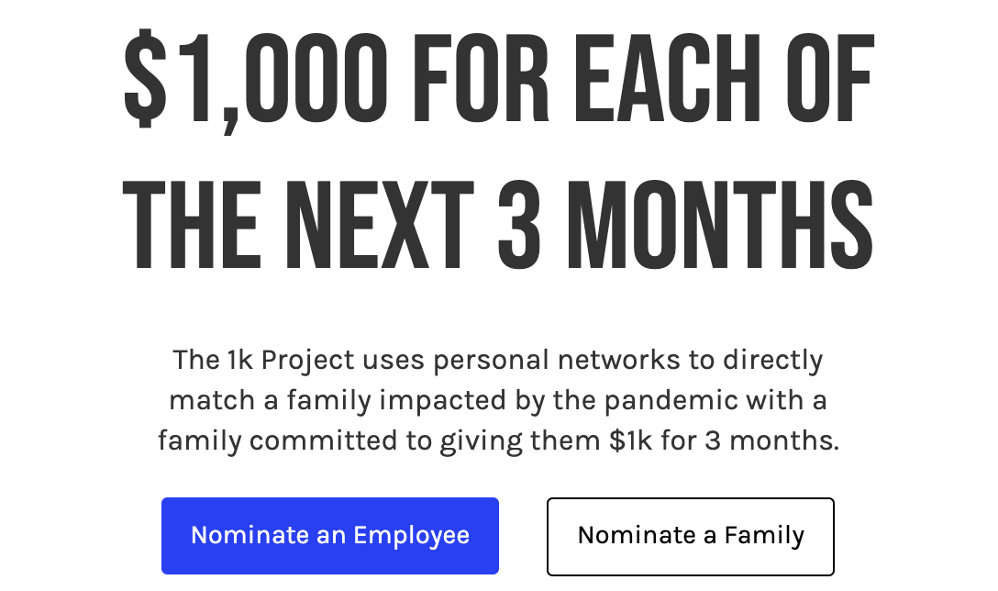Click the word "Employee" on the blue button
Image resolution: width=998 pixels, height=591 pixels.
(x=411, y=536)
